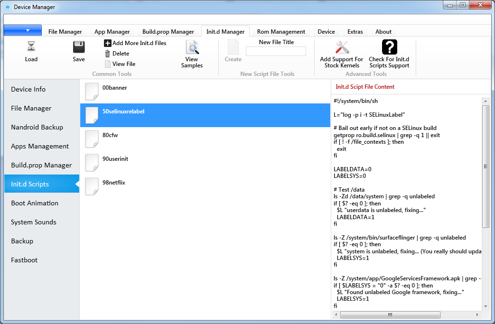Open the blue application menu dropdown

click(28, 30)
